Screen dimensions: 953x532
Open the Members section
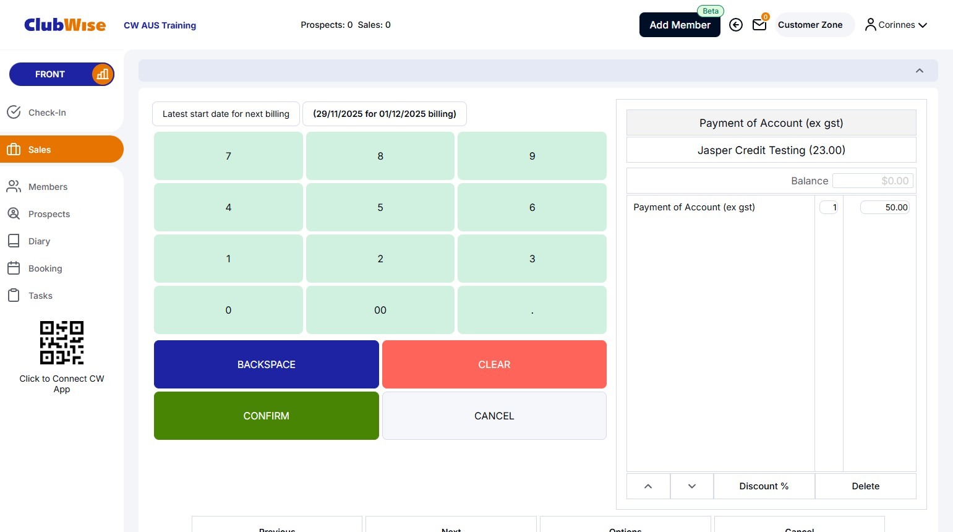[x=62, y=187]
